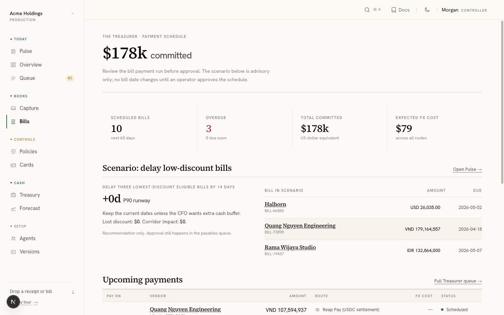
Task: Click the Agents people icon
Action: tap(13, 239)
